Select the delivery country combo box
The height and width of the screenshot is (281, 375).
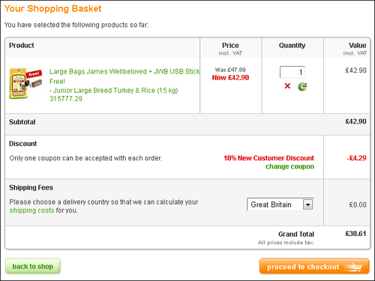[x=280, y=205]
